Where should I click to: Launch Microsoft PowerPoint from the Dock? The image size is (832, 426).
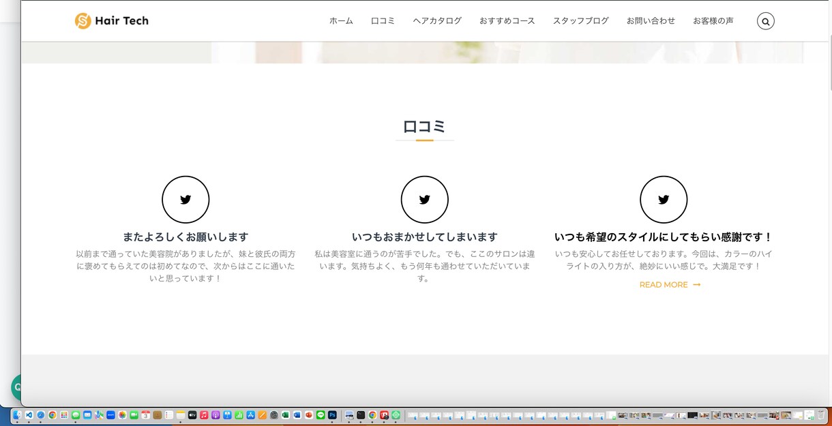click(308, 414)
